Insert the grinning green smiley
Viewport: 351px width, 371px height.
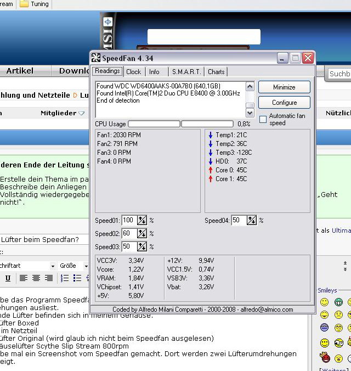pos(339,302)
